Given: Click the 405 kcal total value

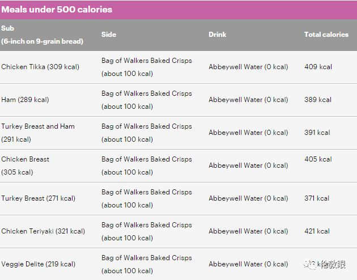Looking at the screenshot, I should pos(318,159).
